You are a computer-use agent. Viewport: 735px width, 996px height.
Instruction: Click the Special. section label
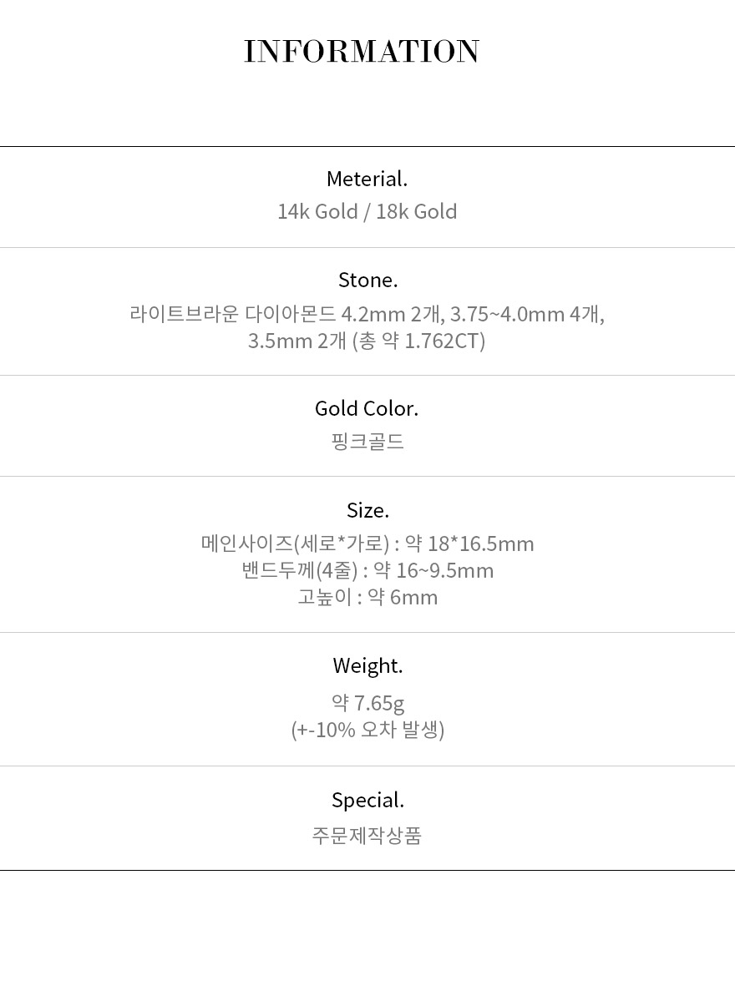(x=367, y=800)
